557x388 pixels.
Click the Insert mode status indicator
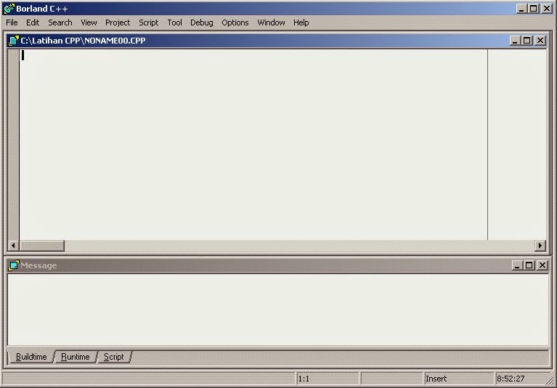458,379
